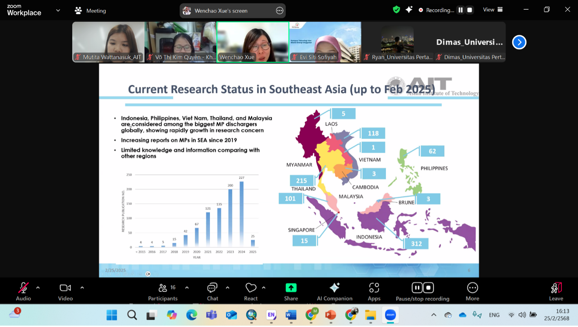This screenshot has height=327, width=578.
Task: Open Zoom Workplace dropdown arrow
Action: click(58, 11)
